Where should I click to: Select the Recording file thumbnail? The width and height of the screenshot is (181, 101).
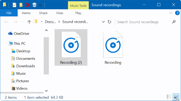pyautogui.click(x=113, y=45)
